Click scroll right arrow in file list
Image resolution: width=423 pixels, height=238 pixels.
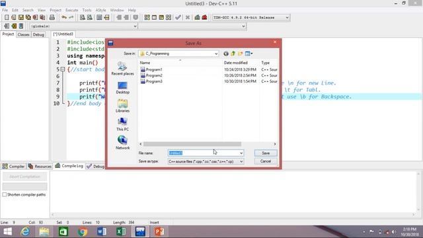[x=275, y=144]
